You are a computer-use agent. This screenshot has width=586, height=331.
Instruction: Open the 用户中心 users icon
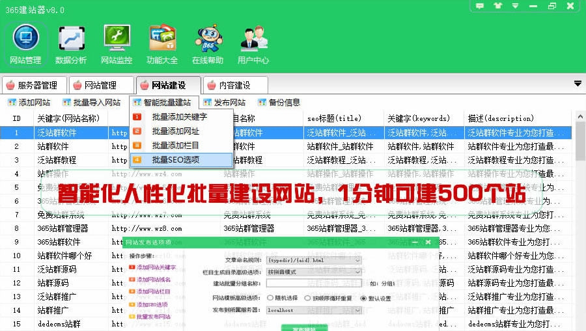click(x=253, y=44)
